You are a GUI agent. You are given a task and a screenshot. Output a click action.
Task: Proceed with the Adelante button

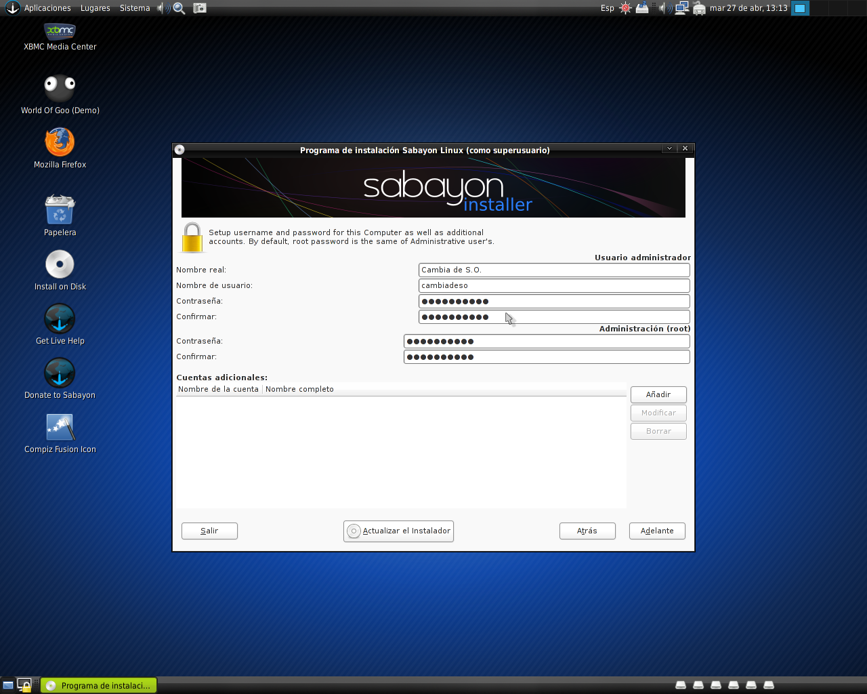tap(657, 531)
